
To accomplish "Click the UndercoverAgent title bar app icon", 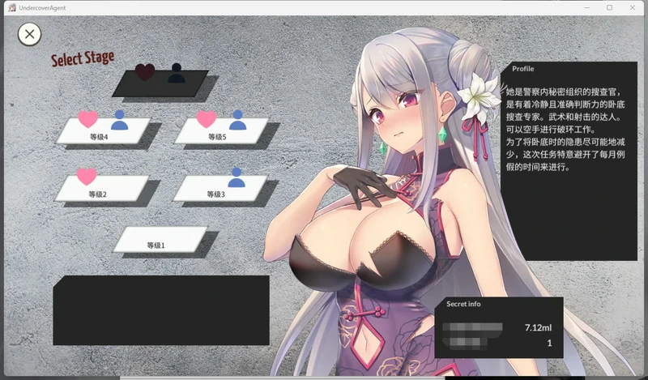I will [x=11, y=7].
